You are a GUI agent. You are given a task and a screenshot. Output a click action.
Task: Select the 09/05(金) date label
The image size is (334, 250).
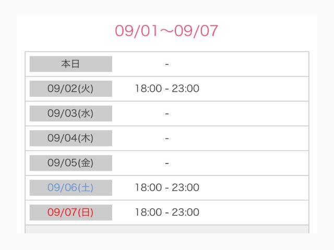[x=71, y=163]
